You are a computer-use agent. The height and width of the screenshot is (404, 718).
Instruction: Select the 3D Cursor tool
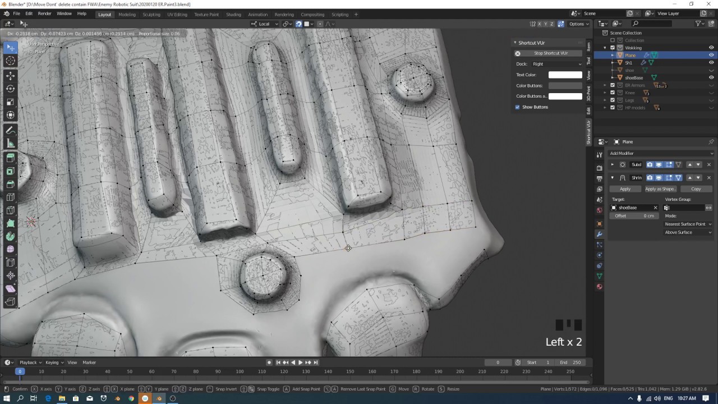coord(11,61)
